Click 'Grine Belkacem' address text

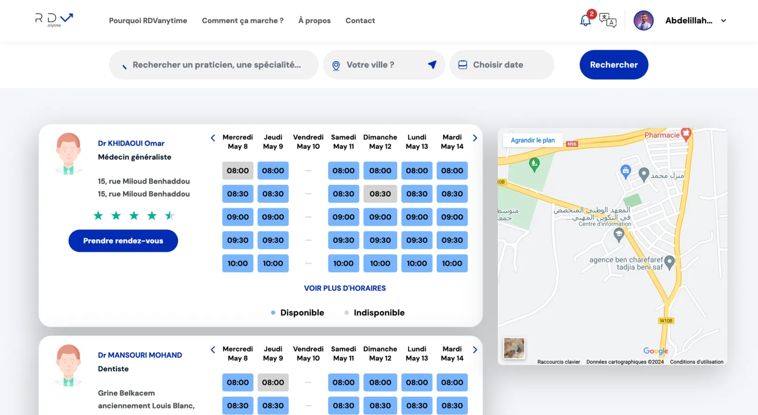click(126, 393)
